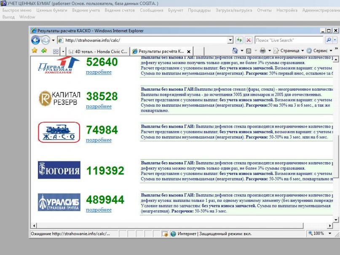The width and height of the screenshot is (340, 255).
Task: Click Add to Favorites star-plus icon
Action: coord(44,51)
